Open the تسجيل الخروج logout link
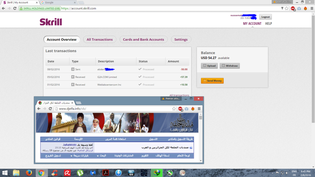The width and height of the screenshot is (315, 177). [53, 156]
